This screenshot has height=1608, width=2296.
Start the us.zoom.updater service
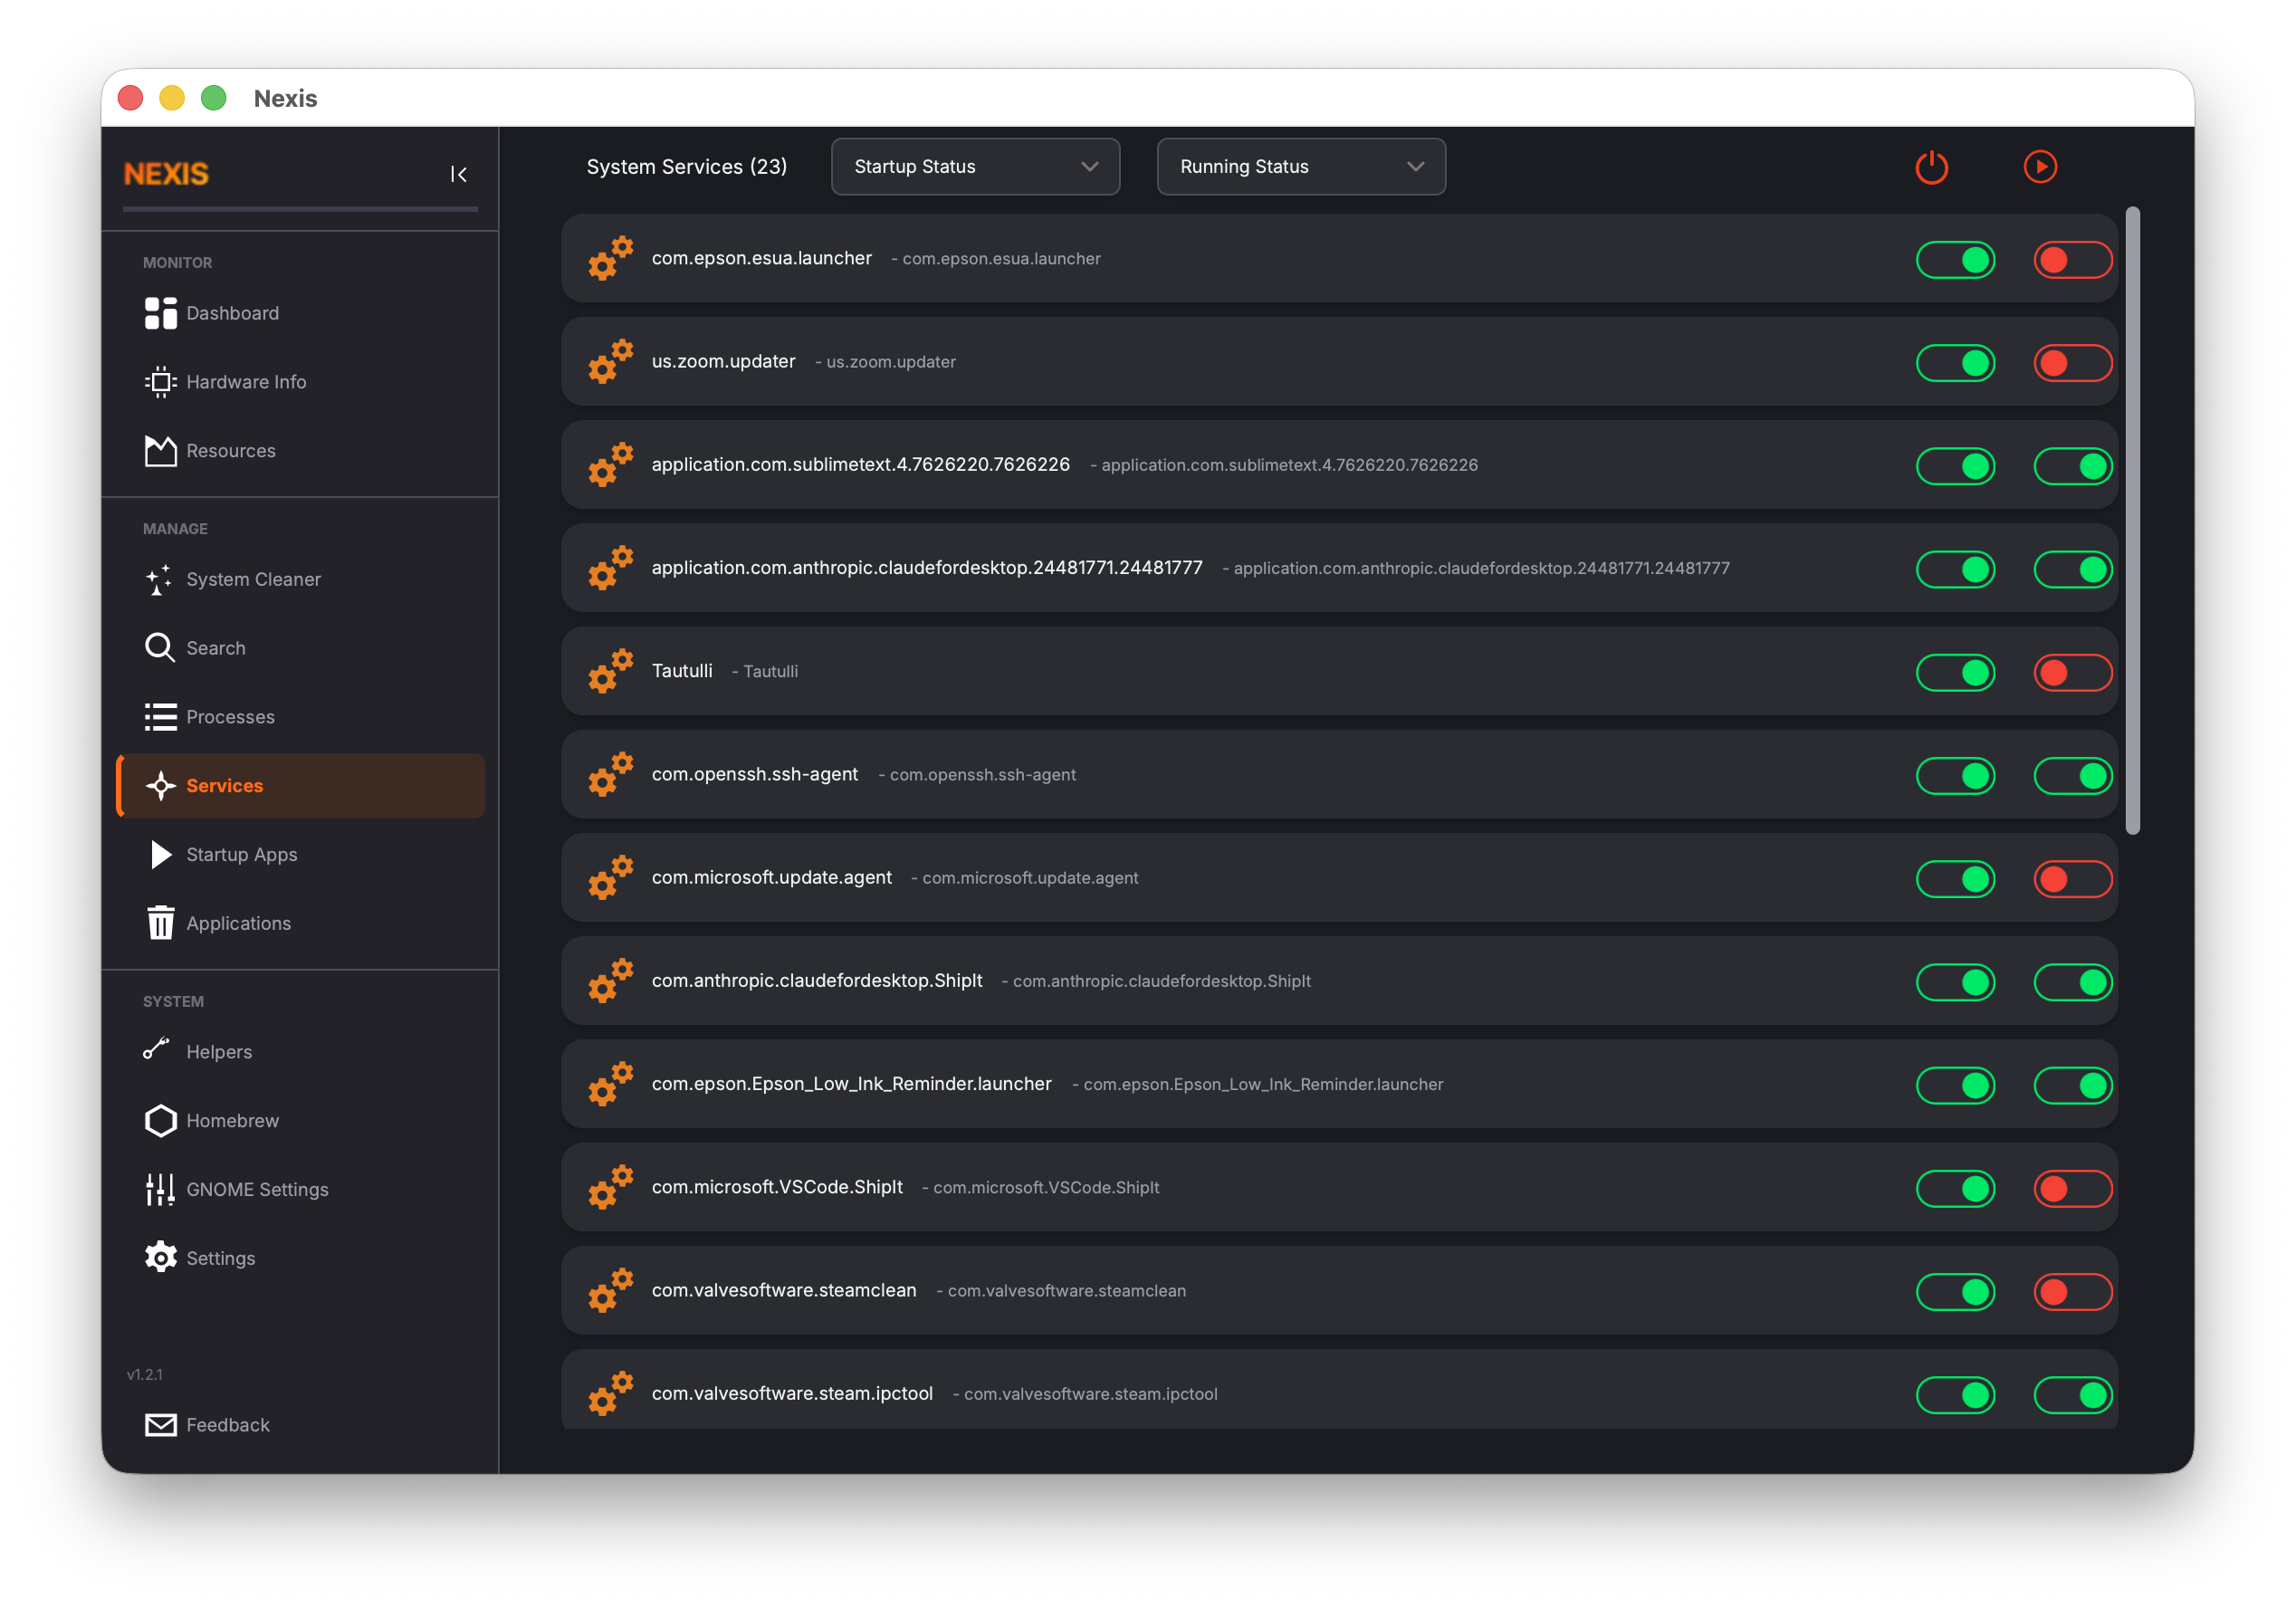(x=2072, y=362)
